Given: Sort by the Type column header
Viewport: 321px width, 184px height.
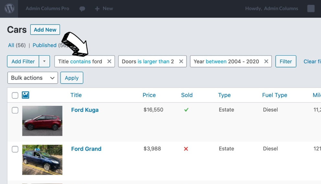Looking at the screenshot, I should tap(224, 95).
